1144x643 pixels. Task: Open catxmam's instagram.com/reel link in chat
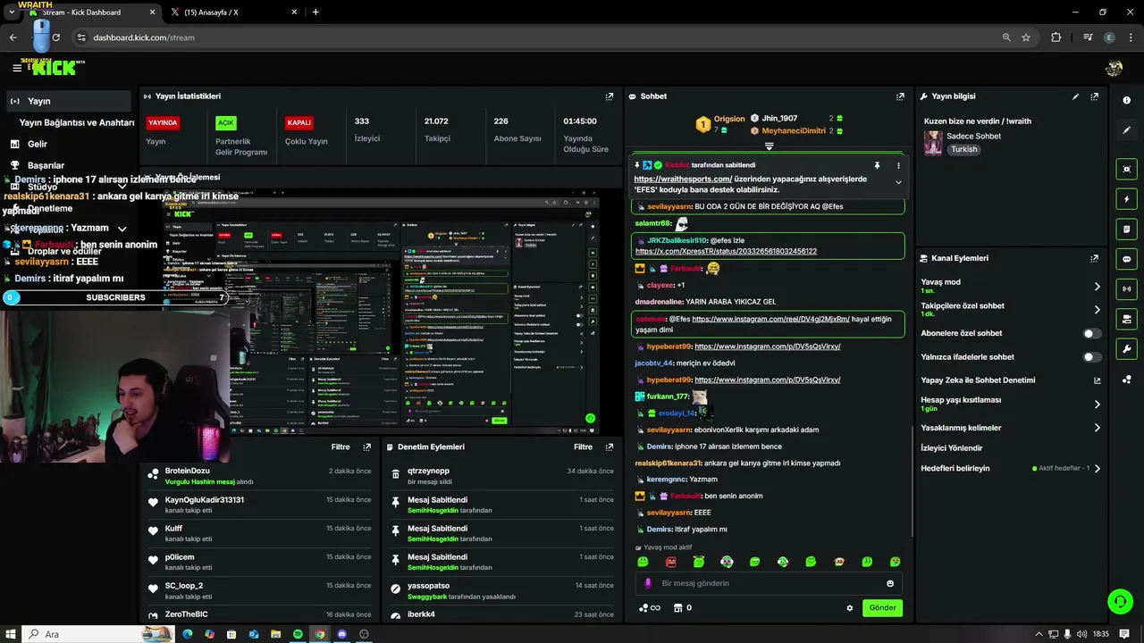pos(770,319)
